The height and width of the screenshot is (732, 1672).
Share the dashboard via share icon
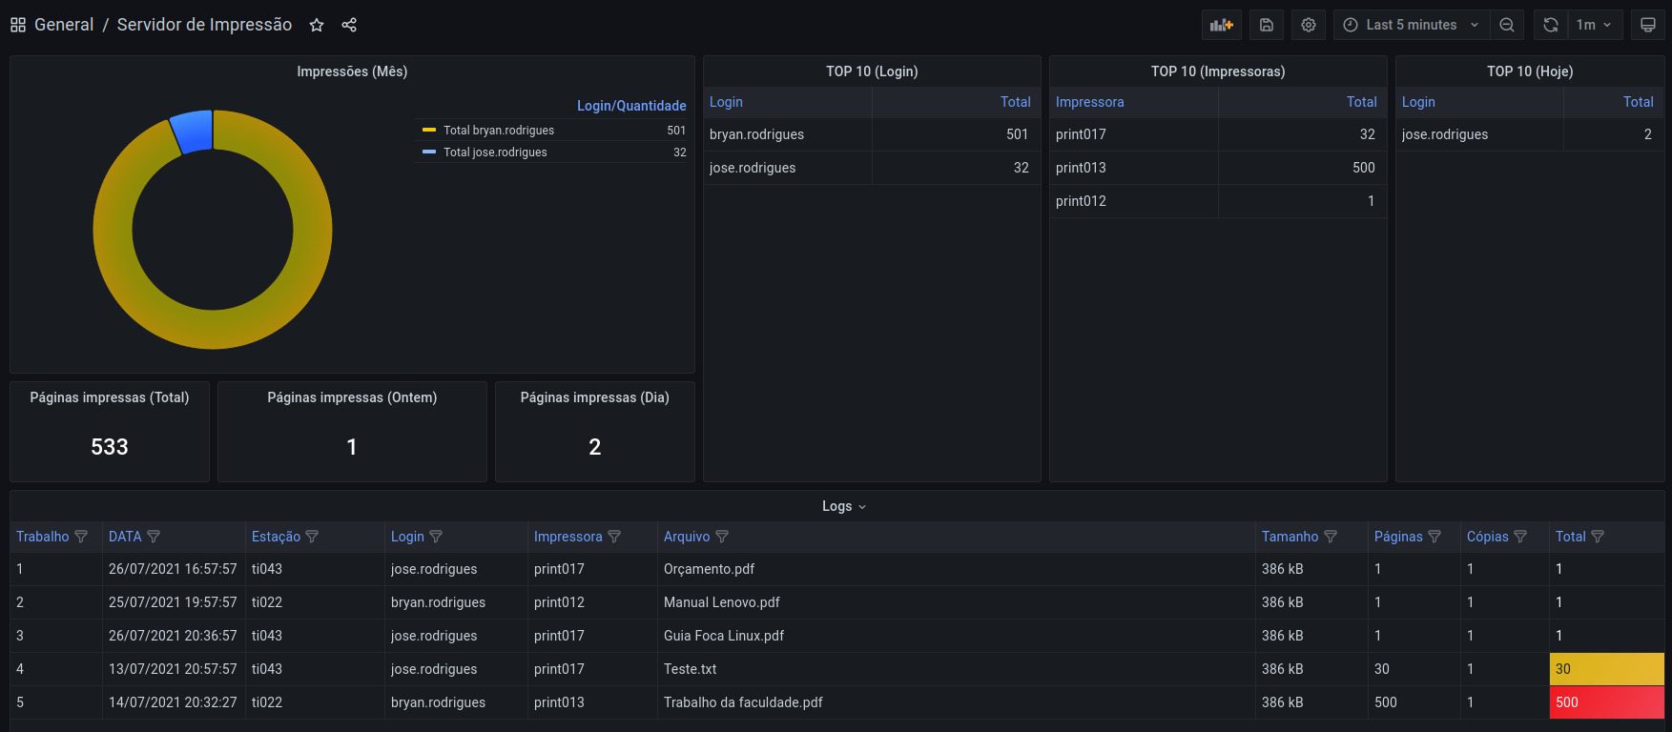[x=349, y=26]
